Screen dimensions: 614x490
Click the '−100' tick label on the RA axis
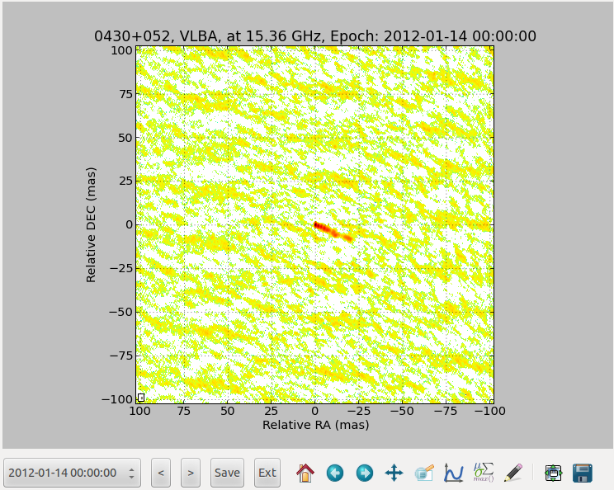489,412
